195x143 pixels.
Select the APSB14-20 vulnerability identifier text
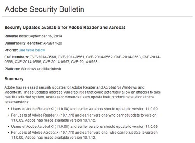click(x=53, y=43)
